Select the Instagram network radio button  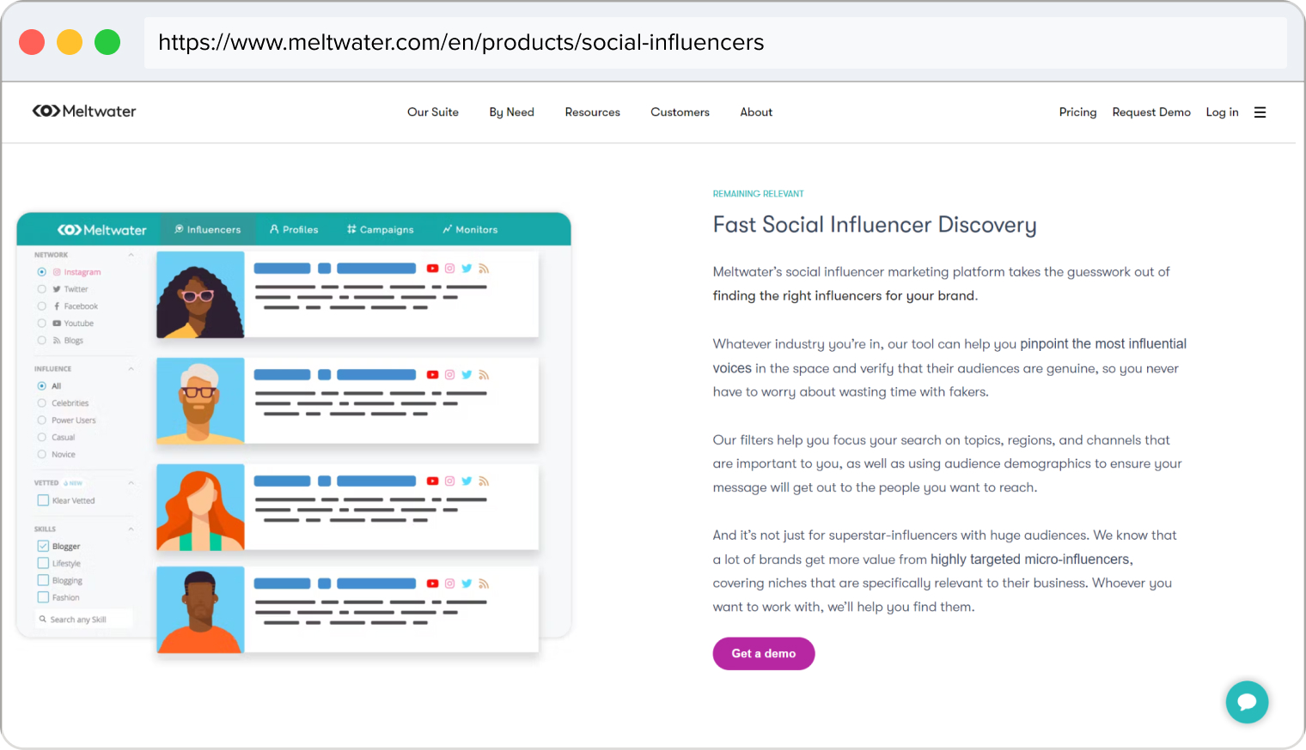41,272
